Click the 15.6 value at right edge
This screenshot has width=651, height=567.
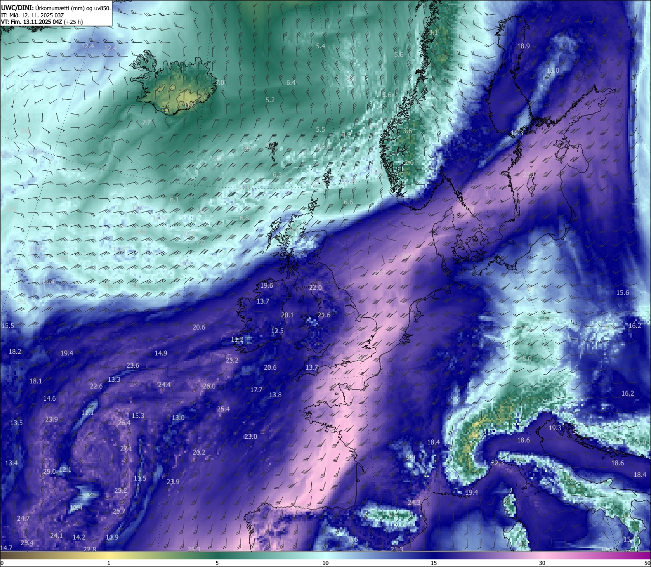pyautogui.click(x=623, y=292)
